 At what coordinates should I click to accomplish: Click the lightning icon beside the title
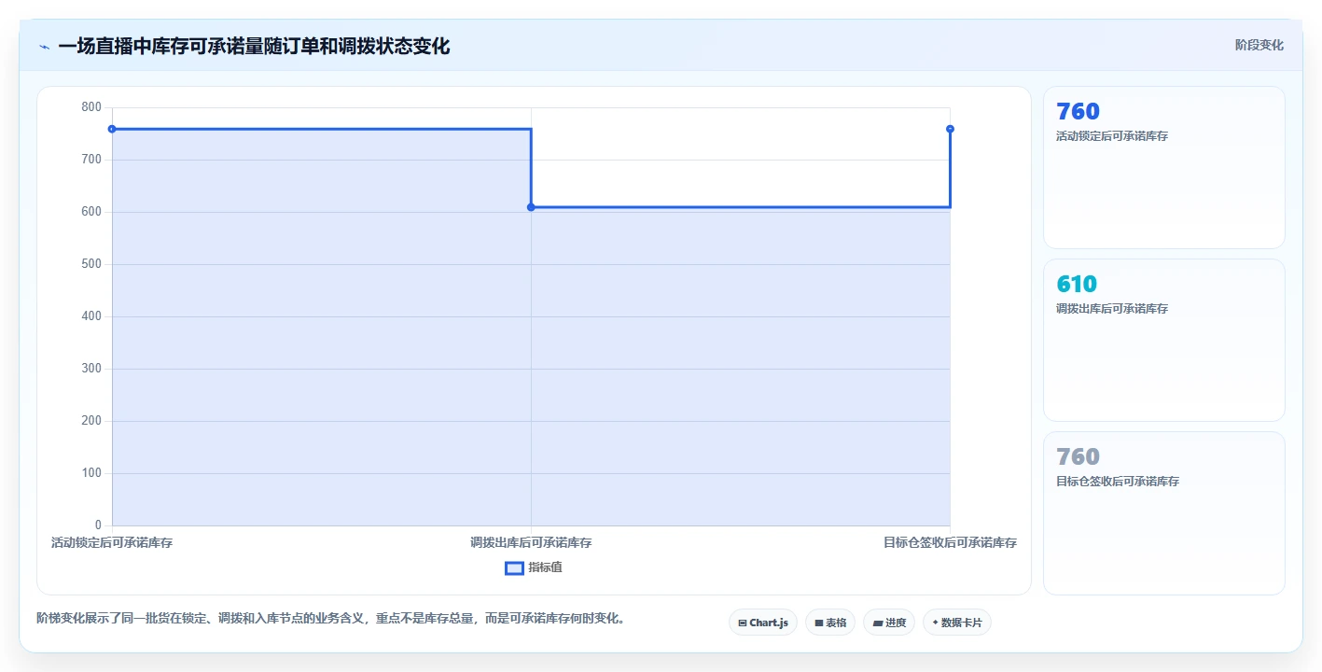(x=44, y=47)
